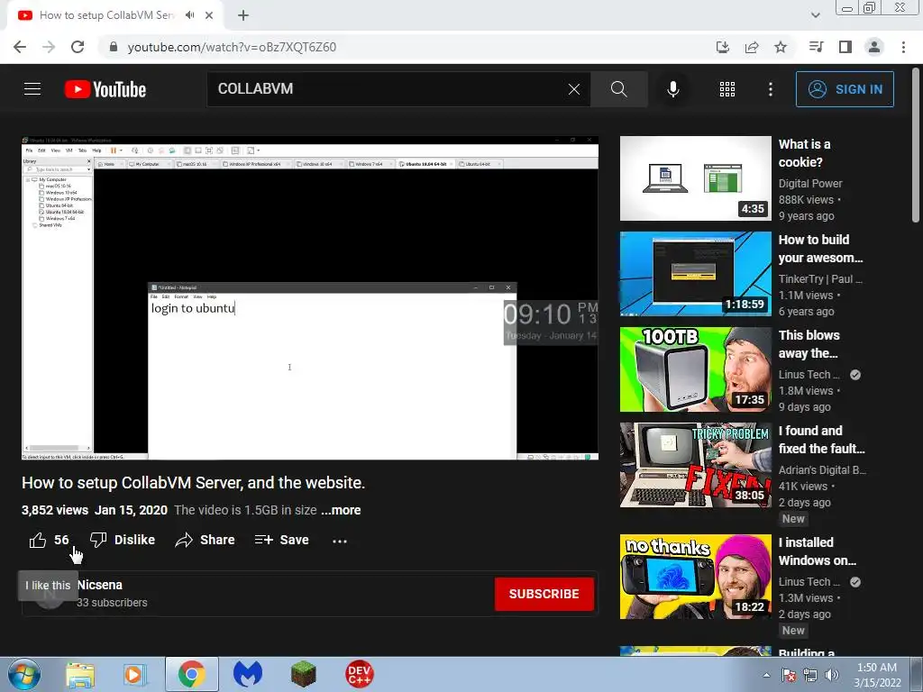Open YouTube settings three-dot menu
This screenshot has height=692, width=923.
click(x=770, y=89)
